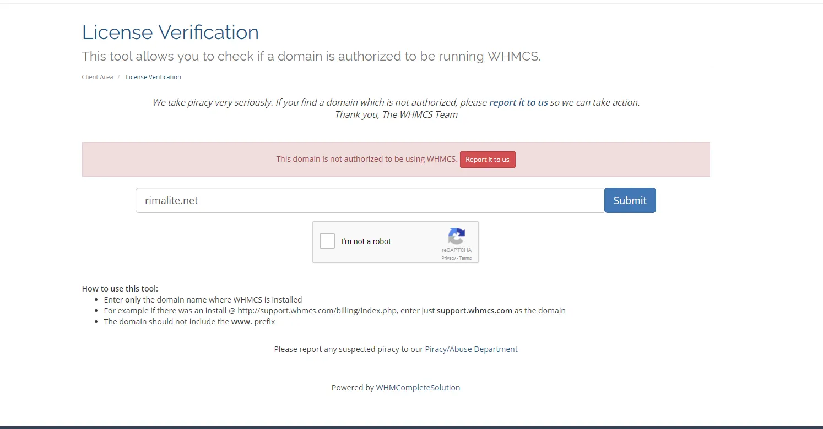
Task: Click the subtitle about checking authorized domains
Action: tap(311, 56)
